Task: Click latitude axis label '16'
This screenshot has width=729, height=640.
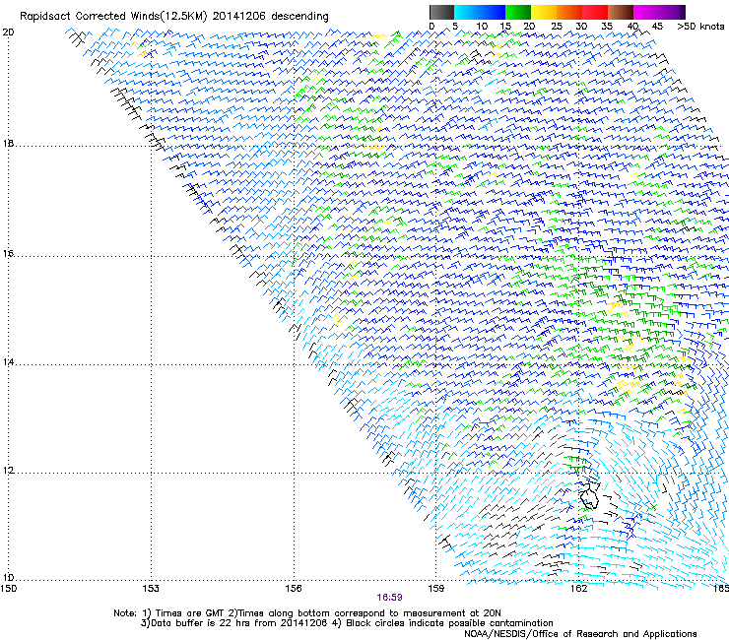Action: 8,254
